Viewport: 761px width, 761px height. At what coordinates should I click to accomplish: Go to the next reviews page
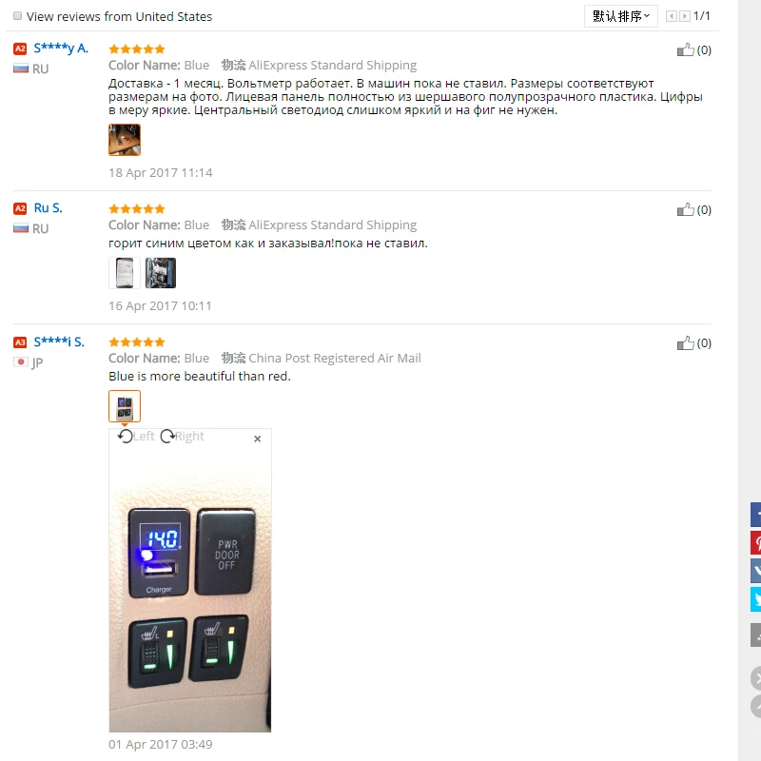tap(684, 16)
